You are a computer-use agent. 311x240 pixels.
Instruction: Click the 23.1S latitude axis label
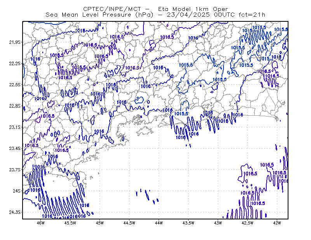15,127
